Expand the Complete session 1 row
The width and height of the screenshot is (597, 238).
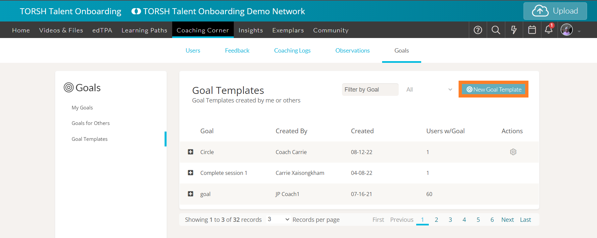point(190,173)
